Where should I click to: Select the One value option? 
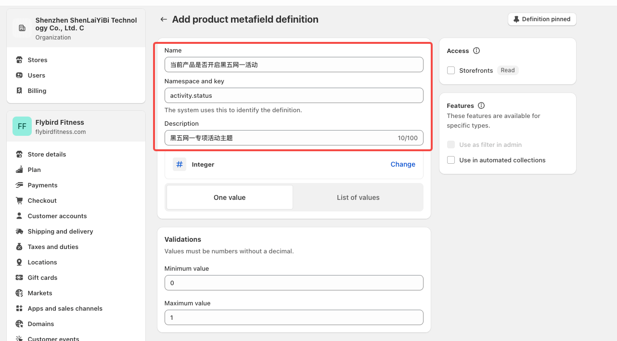click(x=230, y=197)
